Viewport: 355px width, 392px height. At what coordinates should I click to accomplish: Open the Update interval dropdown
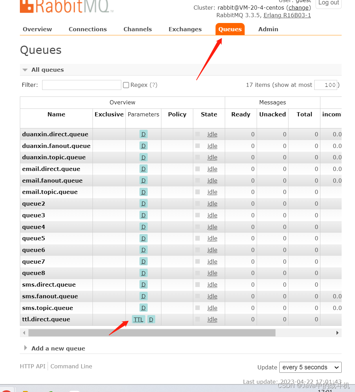tap(310, 367)
